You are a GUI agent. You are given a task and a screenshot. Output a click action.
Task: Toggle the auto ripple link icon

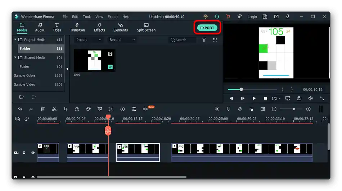click(27, 119)
